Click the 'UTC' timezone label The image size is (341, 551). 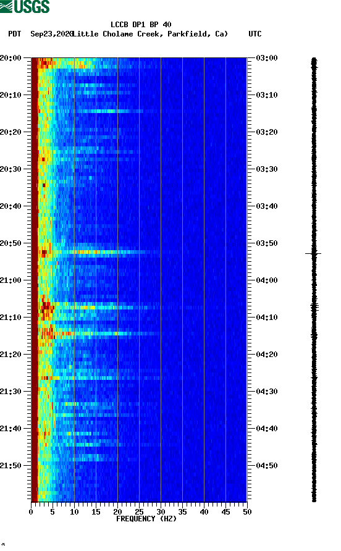tap(255, 34)
